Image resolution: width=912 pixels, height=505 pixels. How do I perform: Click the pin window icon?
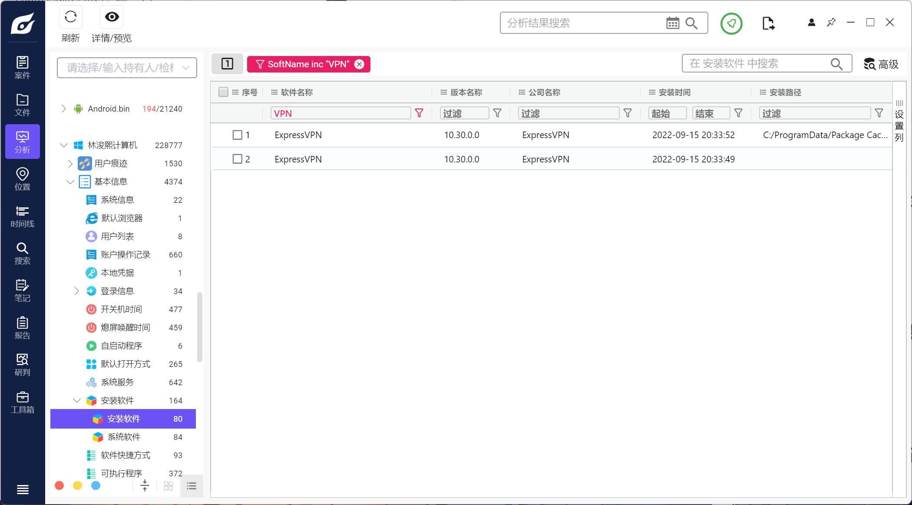click(x=831, y=22)
